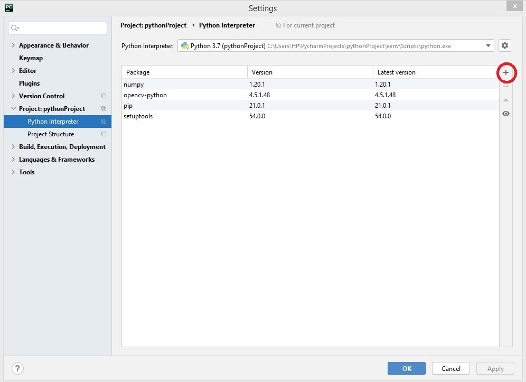Select Project Structure in the sidebar
The height and width of the screenshot is (382, 526).
(51, 134)
